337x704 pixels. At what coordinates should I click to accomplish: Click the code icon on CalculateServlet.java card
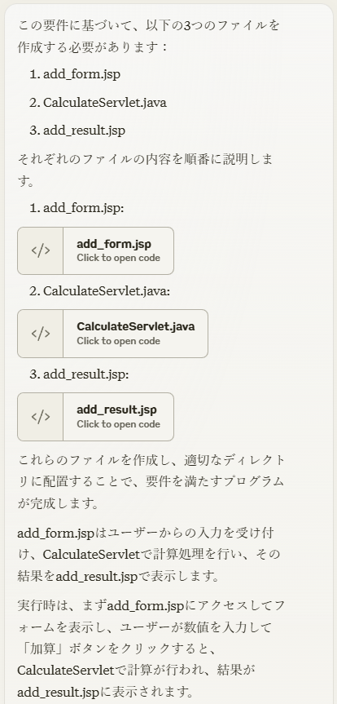click(41, 334)
